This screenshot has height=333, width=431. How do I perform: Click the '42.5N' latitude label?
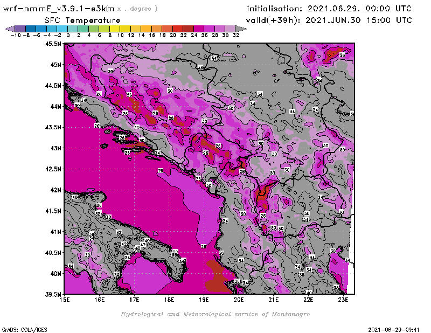pos(53,169)
